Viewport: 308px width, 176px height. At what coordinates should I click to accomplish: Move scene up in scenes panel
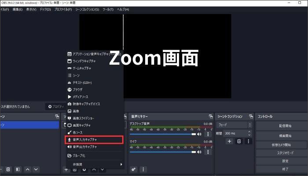pos(28,169)
